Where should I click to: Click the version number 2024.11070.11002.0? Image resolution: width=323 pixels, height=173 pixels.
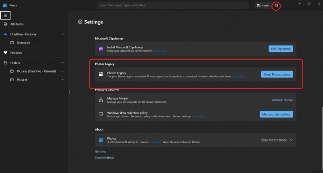click(274, 140)
